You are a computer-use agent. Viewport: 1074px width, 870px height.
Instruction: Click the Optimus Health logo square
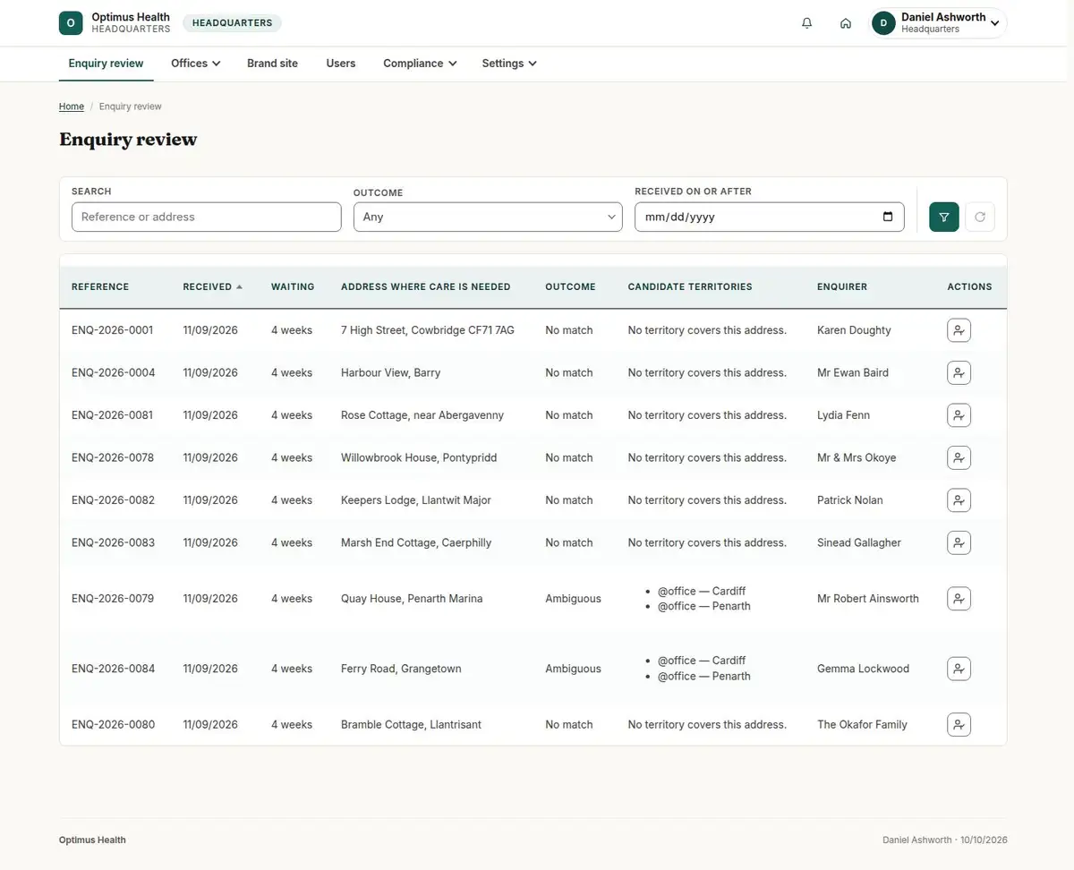71,23
